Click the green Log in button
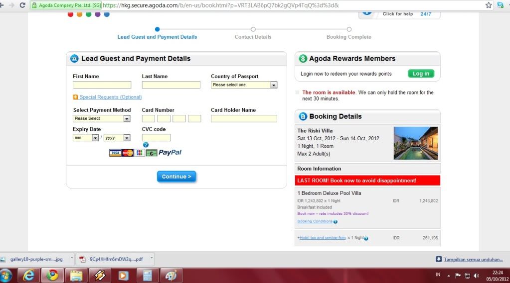This screenshot has height=283, width=510. coord(421,74)
